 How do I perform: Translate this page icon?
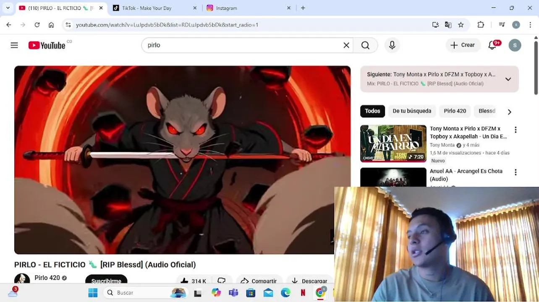click(x=448, y=25)
